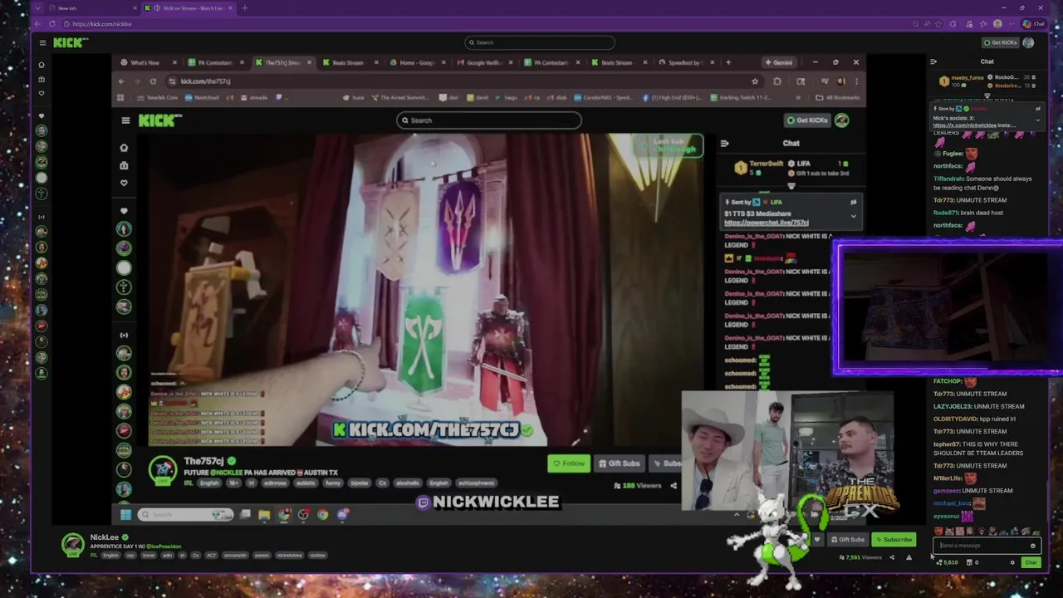Report the stream using warning icon
Screen dimensions: 1063x598
click(x=909, y=557)
